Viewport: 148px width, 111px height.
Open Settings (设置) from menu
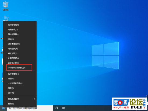20,79
